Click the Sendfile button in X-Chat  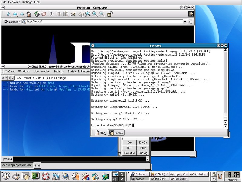pyautogui.click(x=129, y=153)
